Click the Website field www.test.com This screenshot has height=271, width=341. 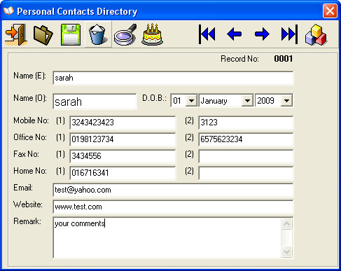173,207
